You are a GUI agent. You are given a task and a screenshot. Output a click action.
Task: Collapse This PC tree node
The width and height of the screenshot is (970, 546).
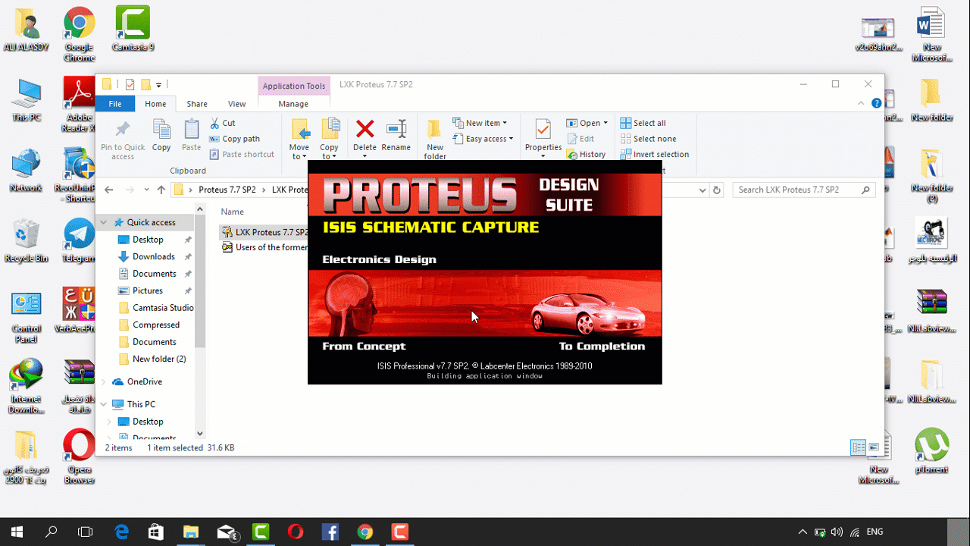pyautogui.click(x=105, y=404)
